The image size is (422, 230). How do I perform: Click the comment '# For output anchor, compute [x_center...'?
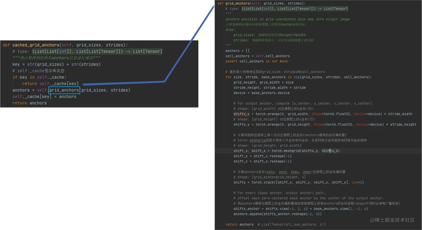303,103
